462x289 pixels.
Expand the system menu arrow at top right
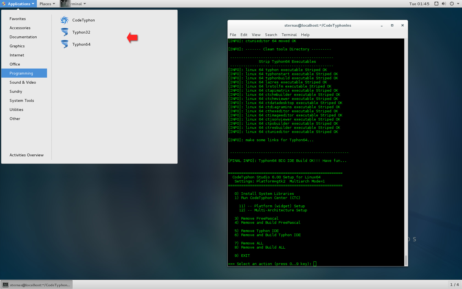(x=458, y=4)
